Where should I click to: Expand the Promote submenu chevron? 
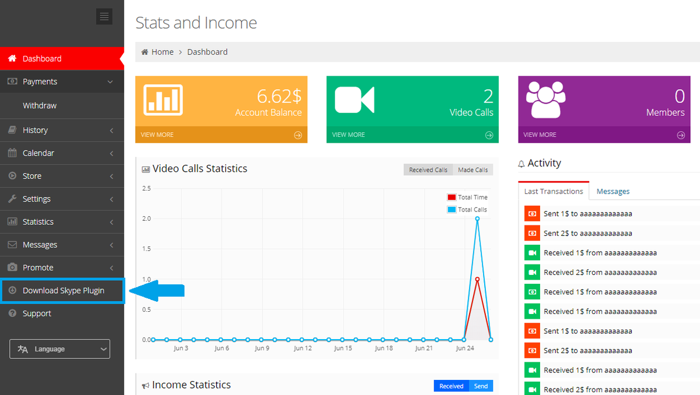pos(111,268)
